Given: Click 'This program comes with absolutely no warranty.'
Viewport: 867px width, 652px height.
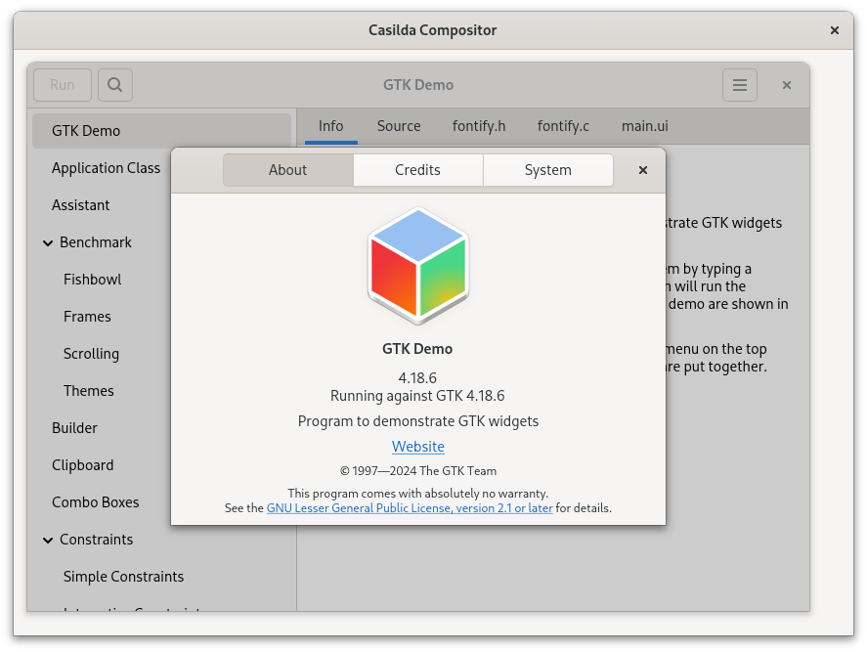Looking at the screenshot, I should 418,494.
